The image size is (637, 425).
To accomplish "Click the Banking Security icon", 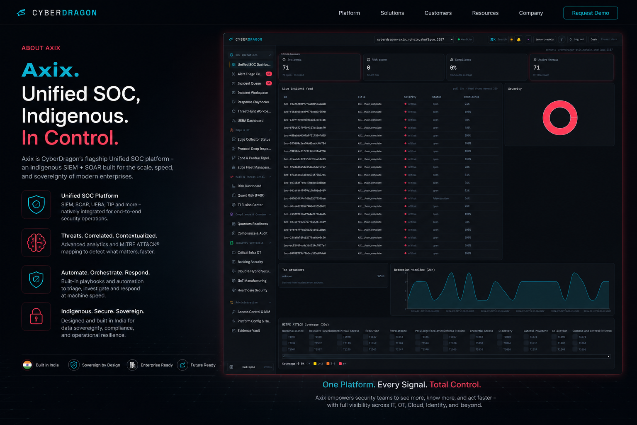I will point(233,262).
